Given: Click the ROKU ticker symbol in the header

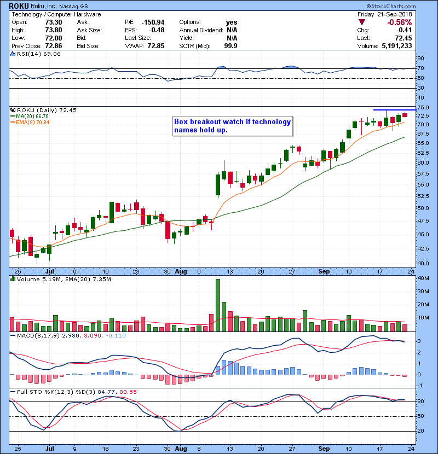Looking at the screenshot, I should click(x=19, y=6).
